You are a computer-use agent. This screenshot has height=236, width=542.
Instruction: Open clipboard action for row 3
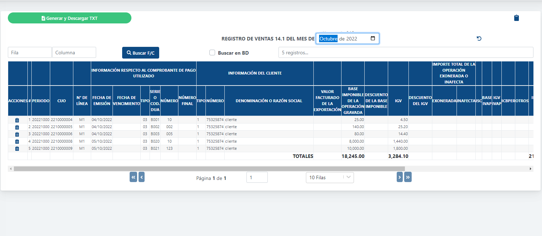coord(17,134)
